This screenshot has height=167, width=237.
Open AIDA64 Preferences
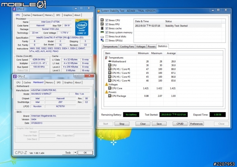click(x=196, y=124)
